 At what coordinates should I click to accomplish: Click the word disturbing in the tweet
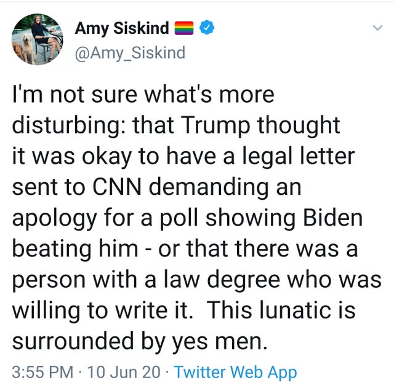(68, 125)
